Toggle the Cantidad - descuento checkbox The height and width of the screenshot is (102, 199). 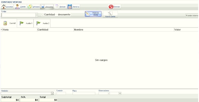click(x=43, y=15)
